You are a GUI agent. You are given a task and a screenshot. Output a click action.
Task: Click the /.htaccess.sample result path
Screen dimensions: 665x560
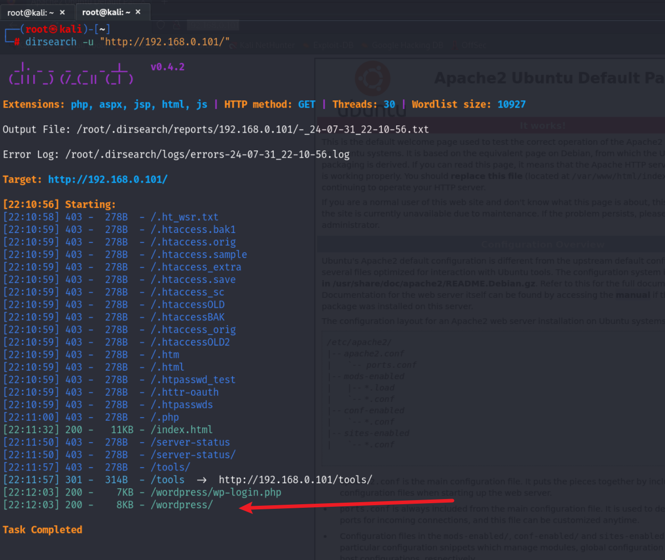click(x=199, y=254)
